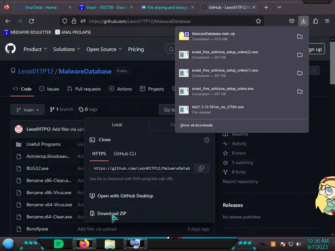Click the Activity link in sidebar

pyautogui.click(x=235, y=144)
